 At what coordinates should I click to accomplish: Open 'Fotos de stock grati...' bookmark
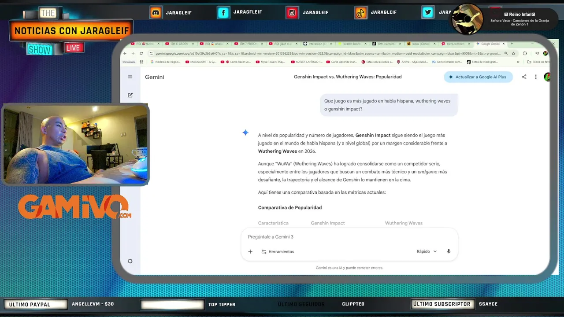click(482, 62)
